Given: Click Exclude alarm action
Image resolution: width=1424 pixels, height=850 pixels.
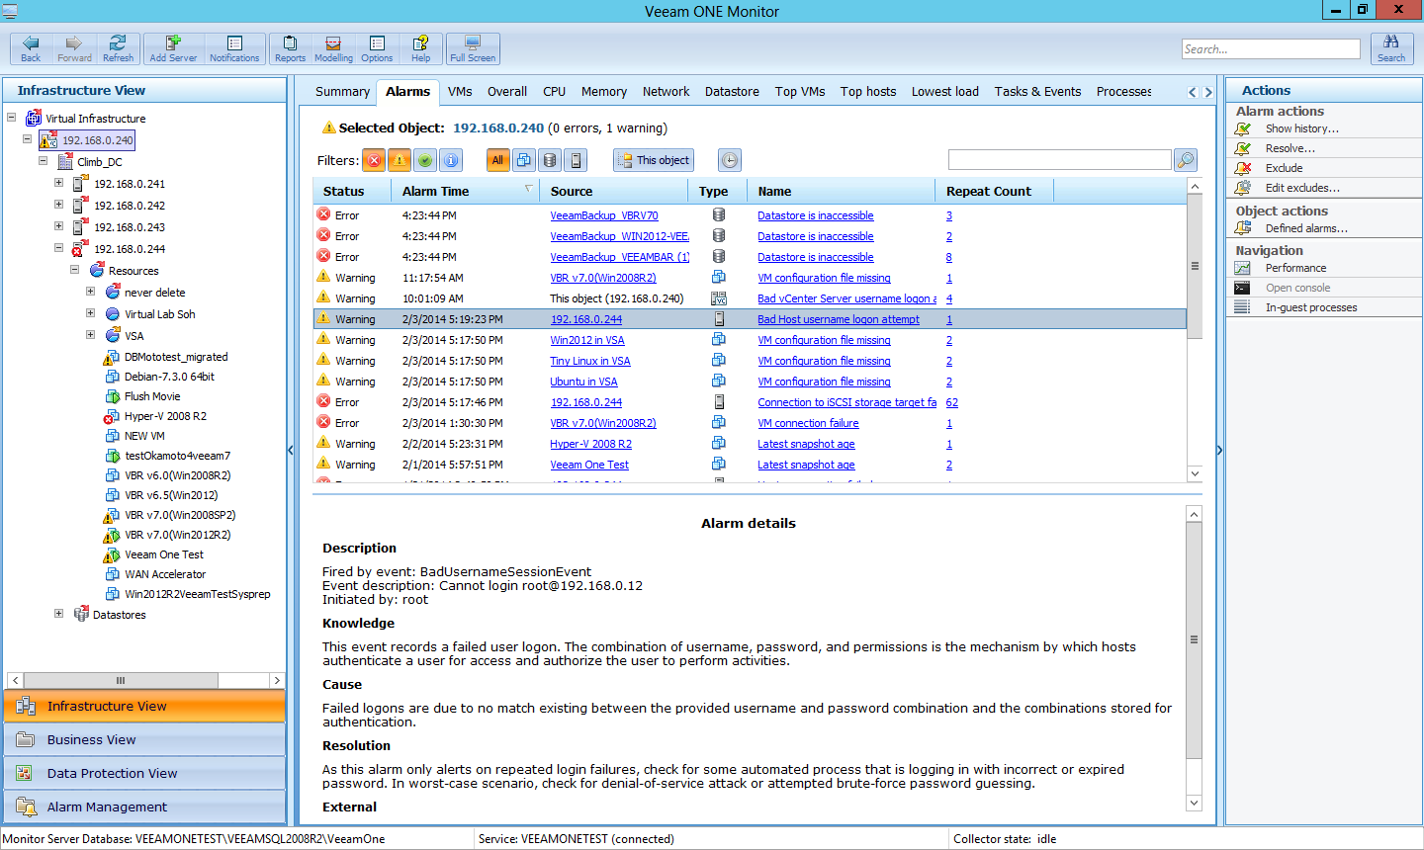Looking at the screenshot, I should click(1284, 168).
